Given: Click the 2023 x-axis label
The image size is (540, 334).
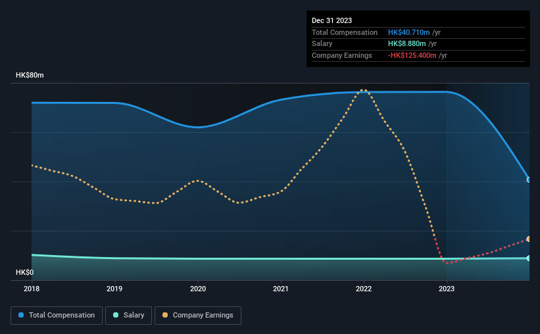Looking at the screenshot, I should click(447, 289).
